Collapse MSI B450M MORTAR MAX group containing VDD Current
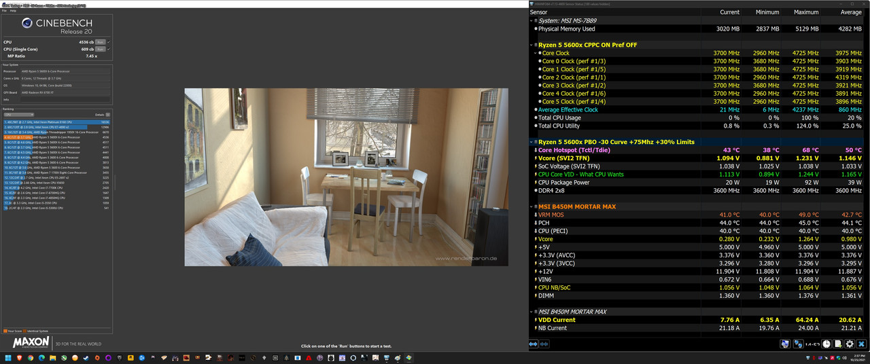The image size is (870, 364). coord(532,312)
